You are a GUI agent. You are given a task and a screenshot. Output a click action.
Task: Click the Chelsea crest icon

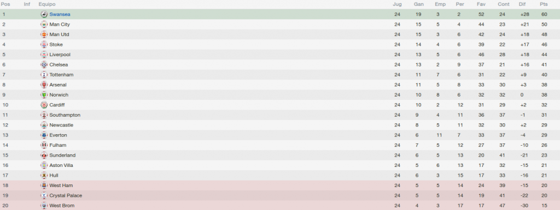tap(44, 65)
